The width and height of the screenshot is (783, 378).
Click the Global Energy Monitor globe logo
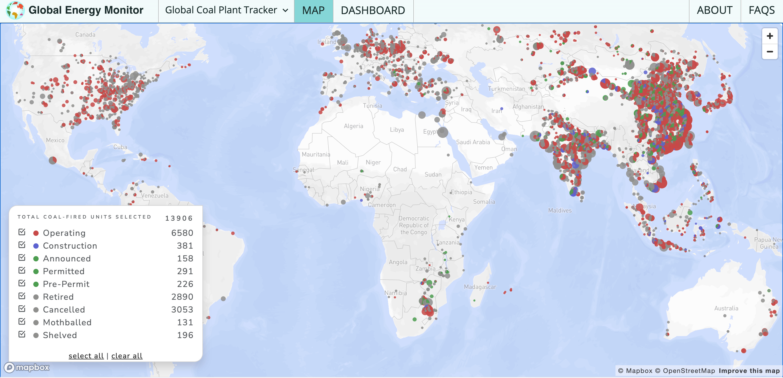pos(15,10)
